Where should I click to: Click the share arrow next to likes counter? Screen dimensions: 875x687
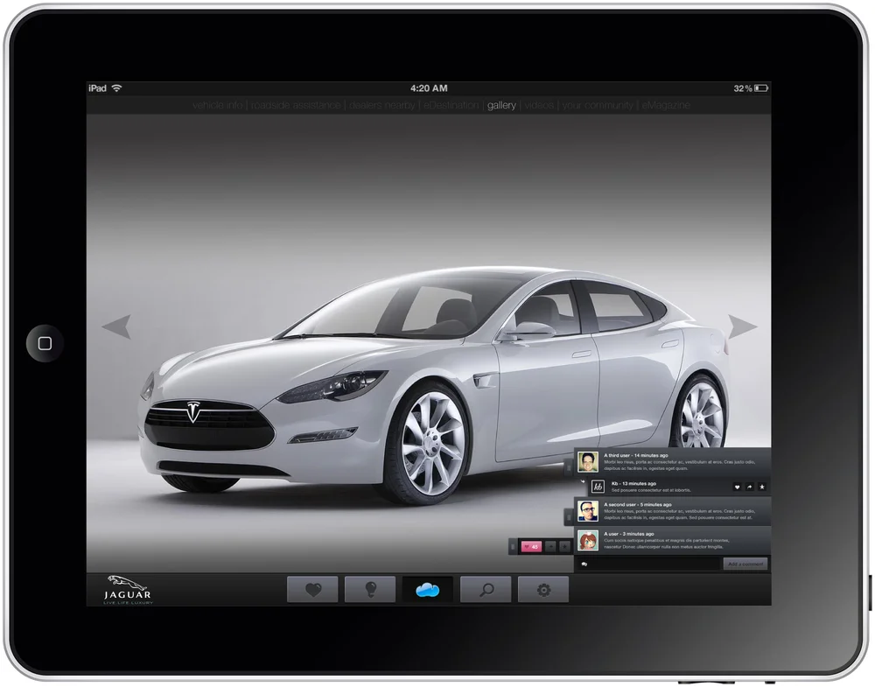coord(550,546)
